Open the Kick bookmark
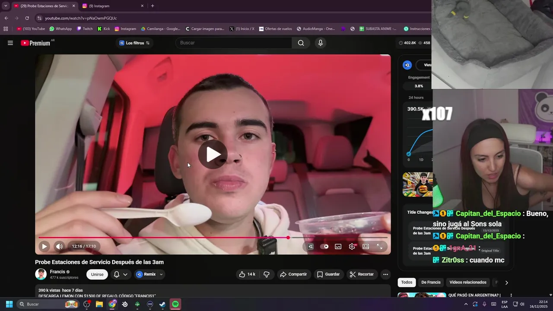553x311 pixels. [104, 29]
